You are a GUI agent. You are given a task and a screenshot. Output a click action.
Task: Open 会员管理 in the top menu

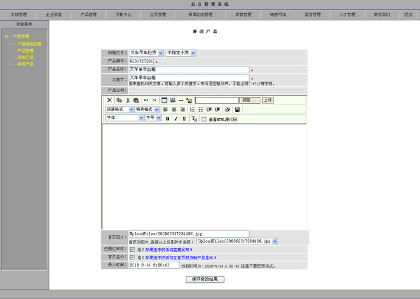(157, 14)
